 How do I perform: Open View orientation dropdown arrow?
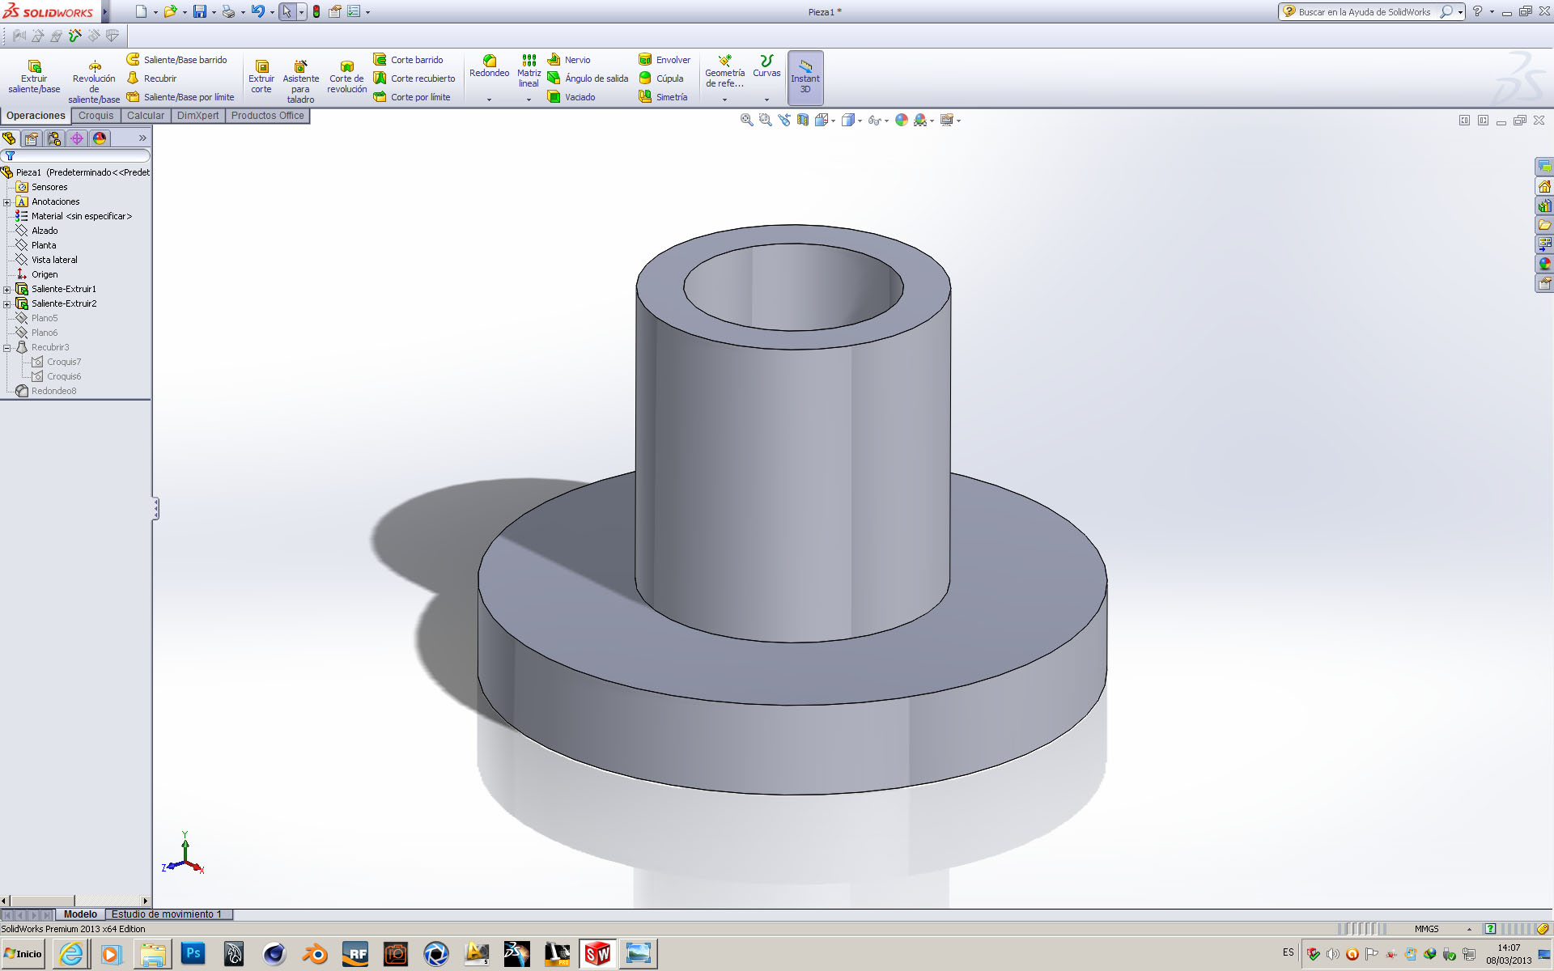click(x=833, y=121)
